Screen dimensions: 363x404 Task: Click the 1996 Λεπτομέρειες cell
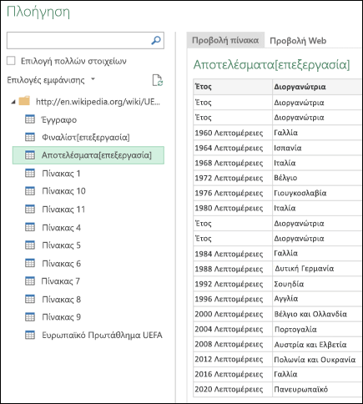pyautogui.click(x=233, y=299)
